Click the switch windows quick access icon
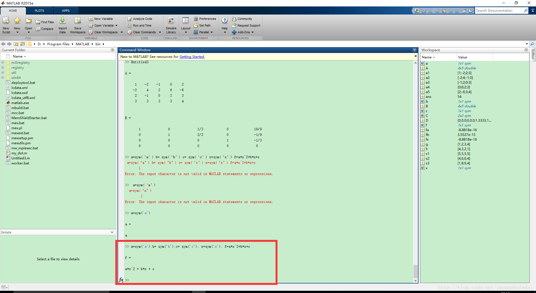 (x=464, y=11)
